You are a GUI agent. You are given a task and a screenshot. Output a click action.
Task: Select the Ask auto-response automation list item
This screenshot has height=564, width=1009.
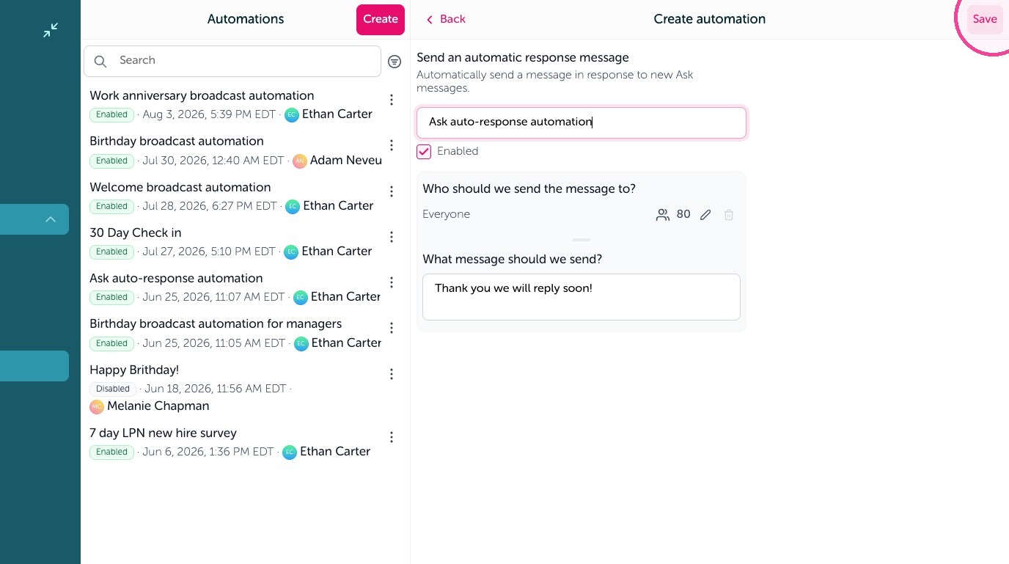235,288
